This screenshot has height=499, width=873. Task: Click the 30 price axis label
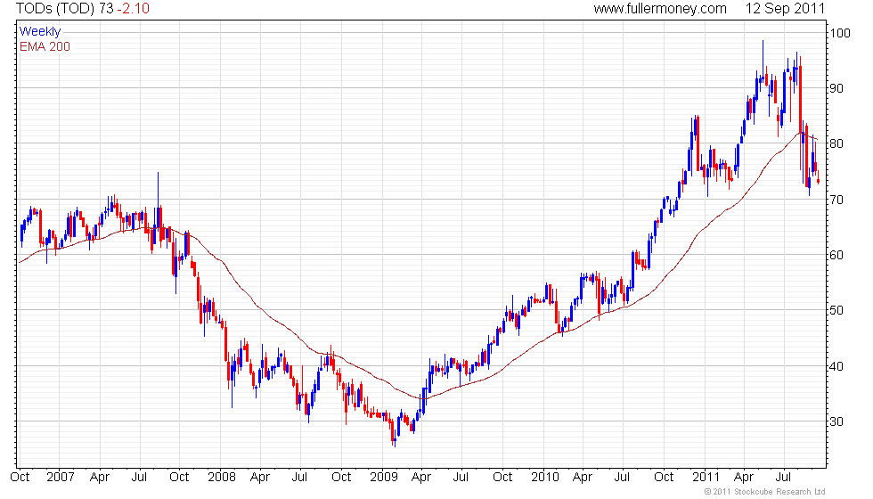point(836,421)
